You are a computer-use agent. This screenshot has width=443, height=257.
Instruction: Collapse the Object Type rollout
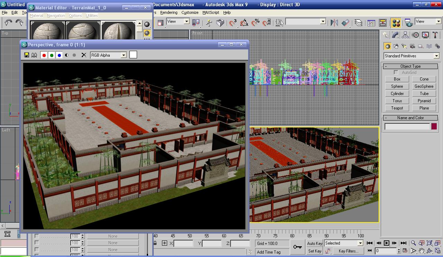pyautogui.click(x=410, y=66)
